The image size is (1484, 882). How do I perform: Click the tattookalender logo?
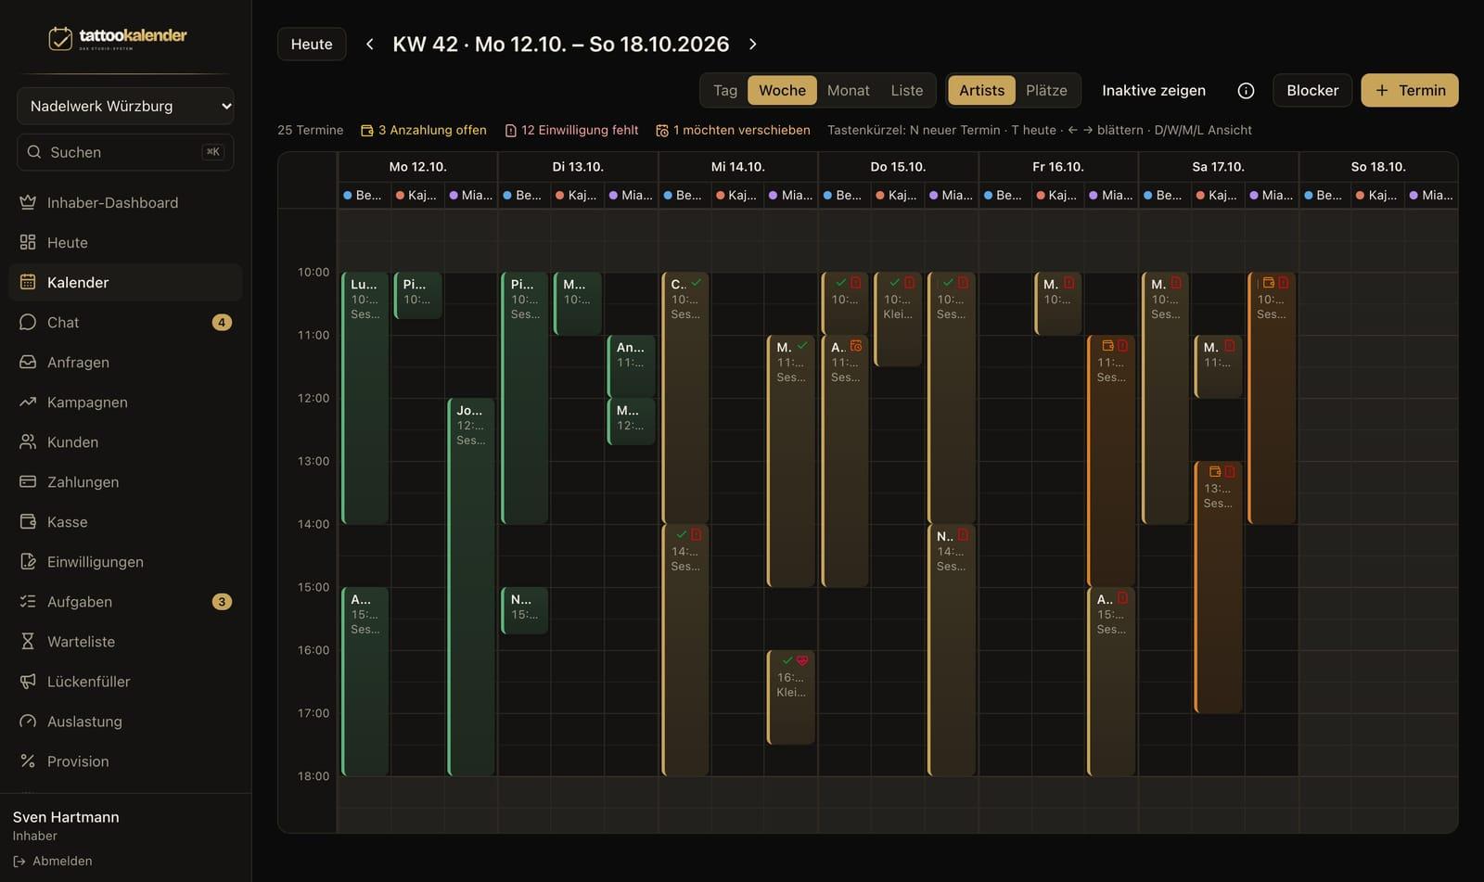[x=118, y=37]
